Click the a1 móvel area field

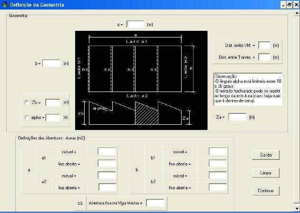tap(107, 151)
